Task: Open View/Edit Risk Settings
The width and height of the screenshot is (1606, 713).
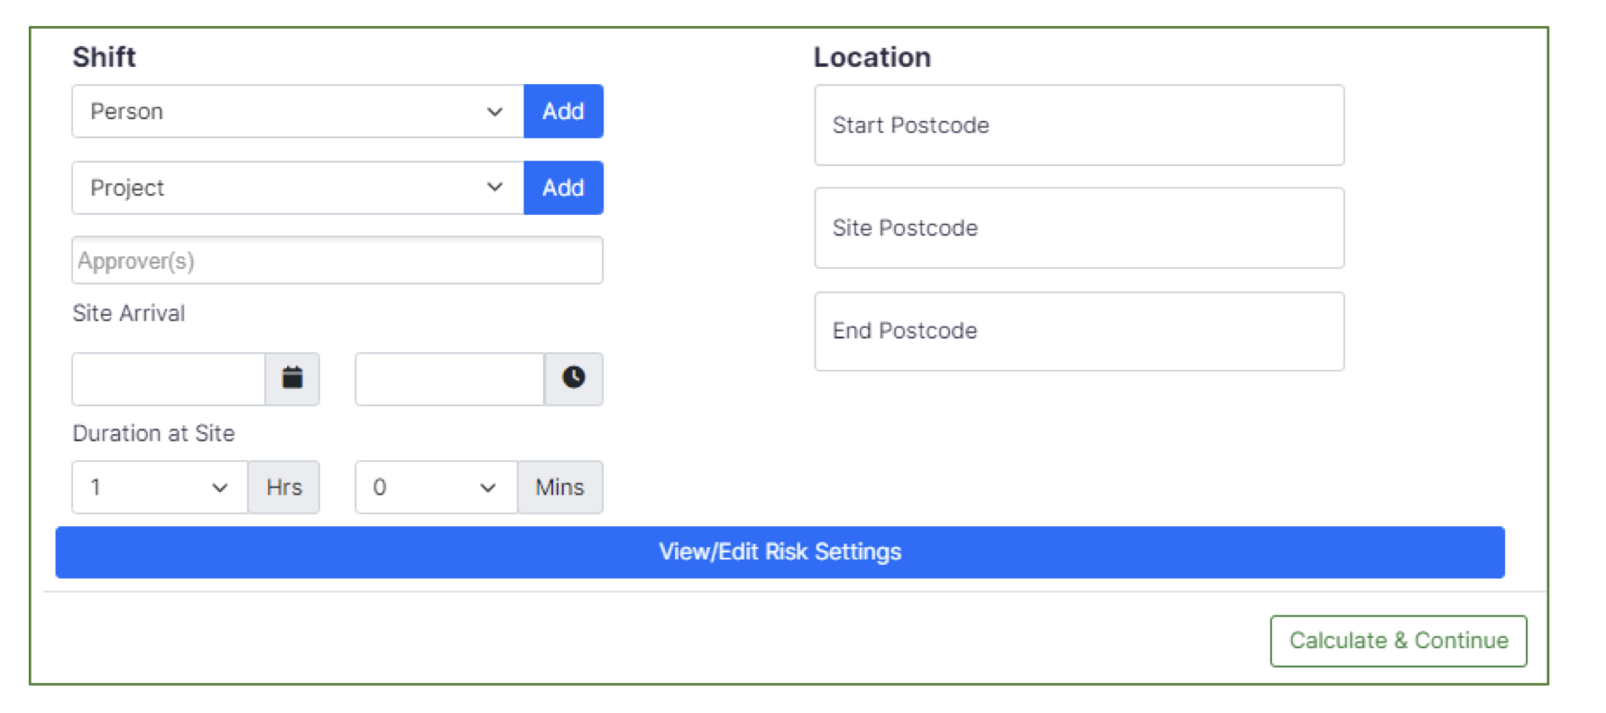Action: pos(780,552)
